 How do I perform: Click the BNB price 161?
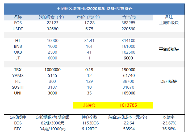[89, 46]
